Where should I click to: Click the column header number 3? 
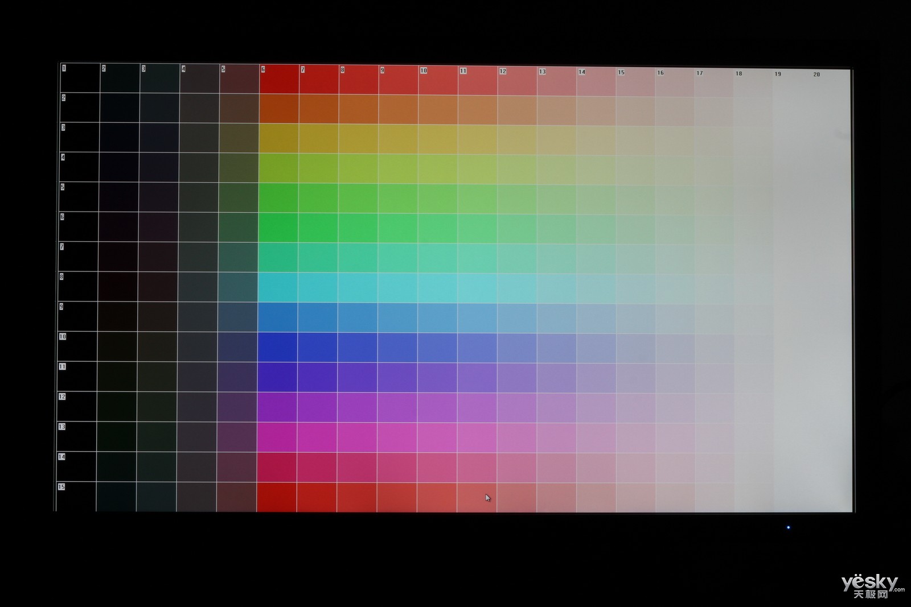tap(143, 68)
